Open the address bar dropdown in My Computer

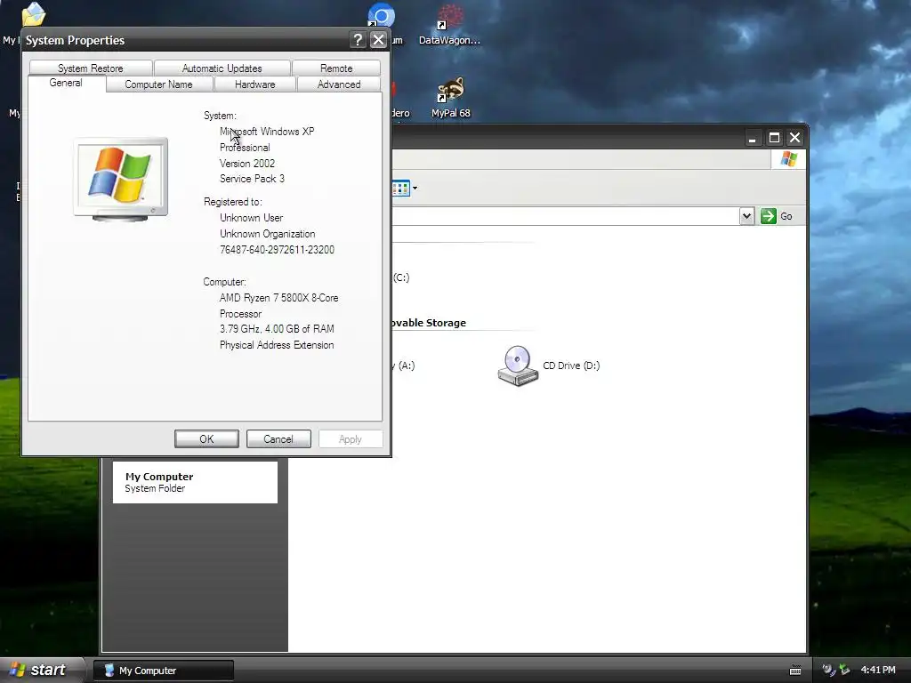point(746,216)
